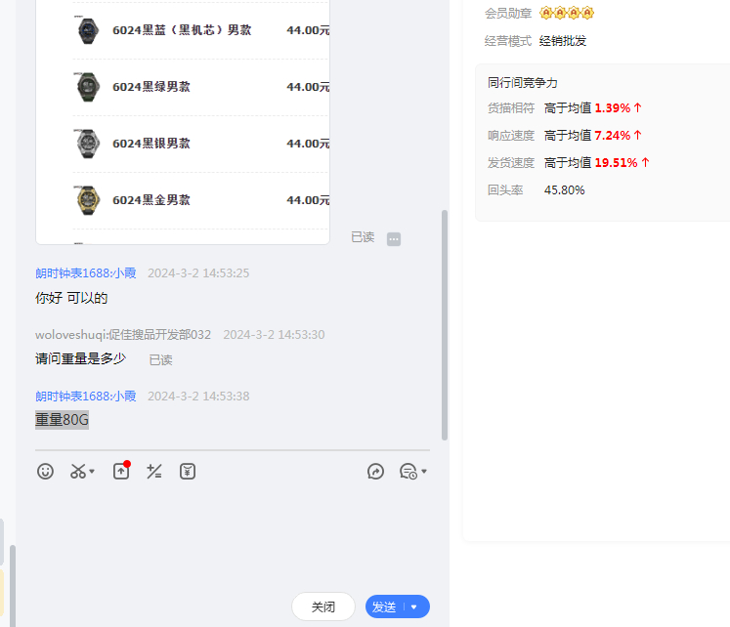Click the message input area
This screenshot has width=730, height=627.
click(232, 535)
